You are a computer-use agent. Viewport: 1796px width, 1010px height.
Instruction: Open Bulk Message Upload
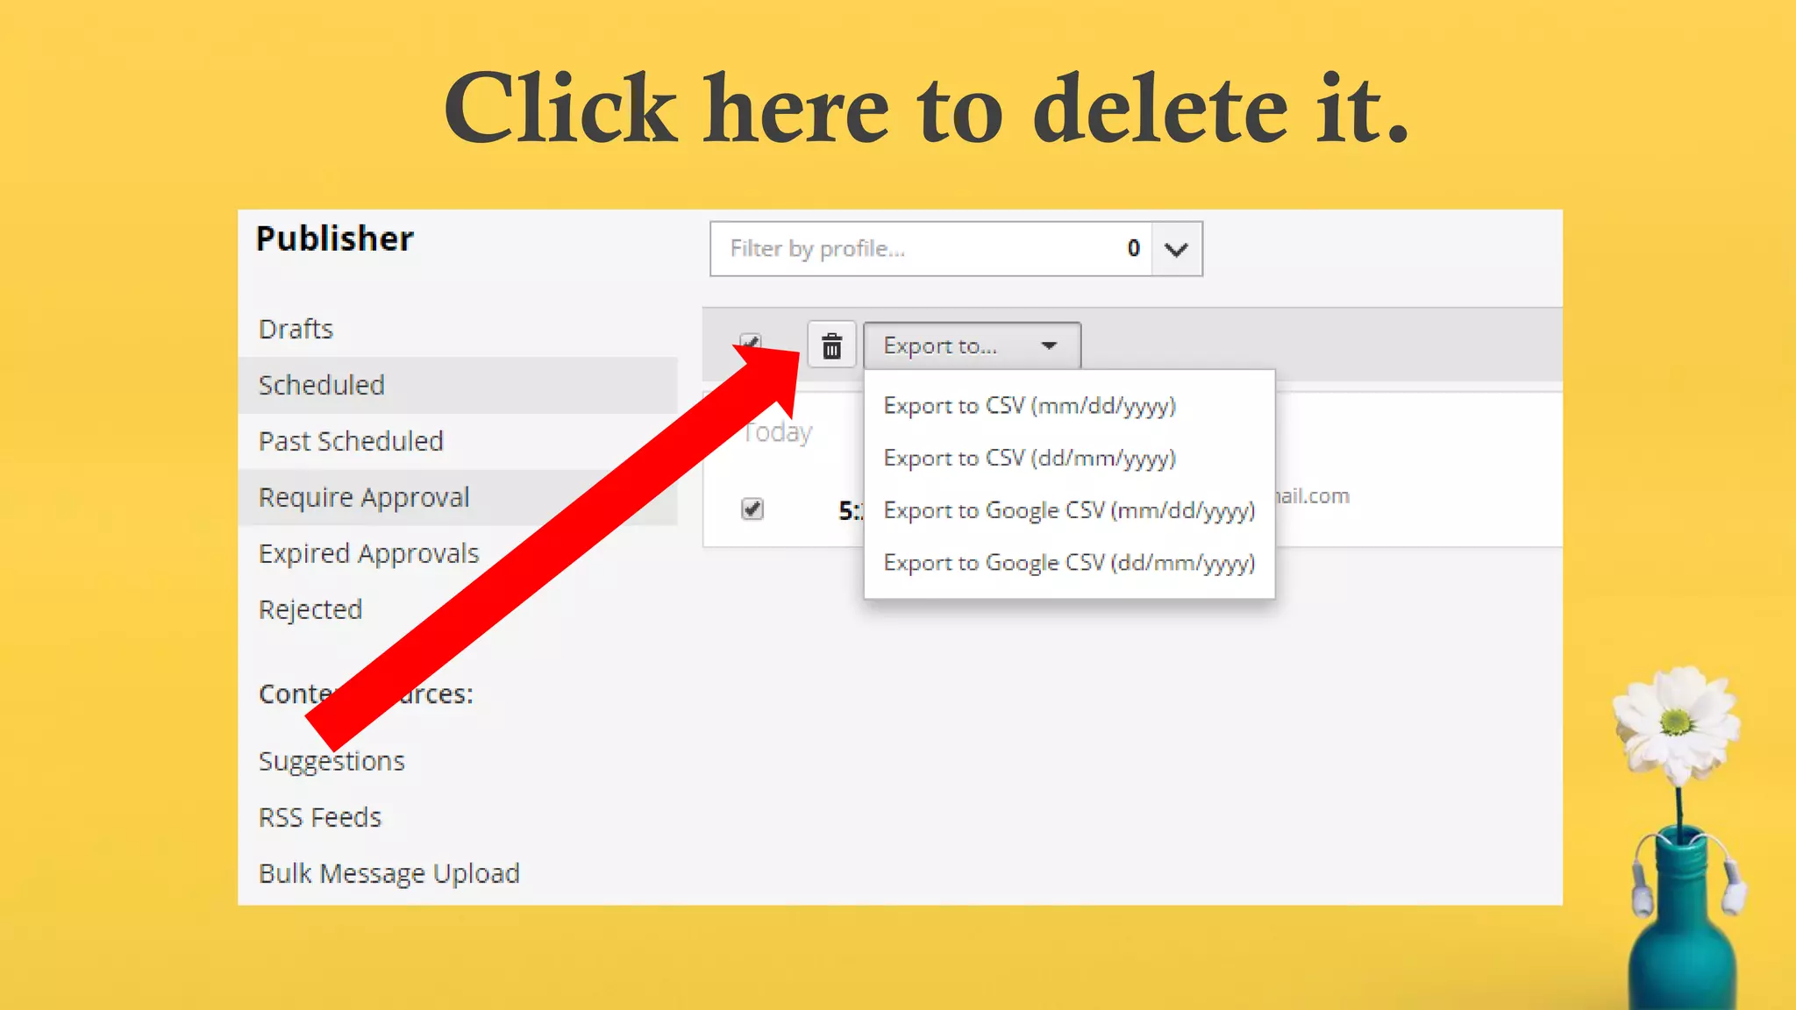[x=389, y=873]
